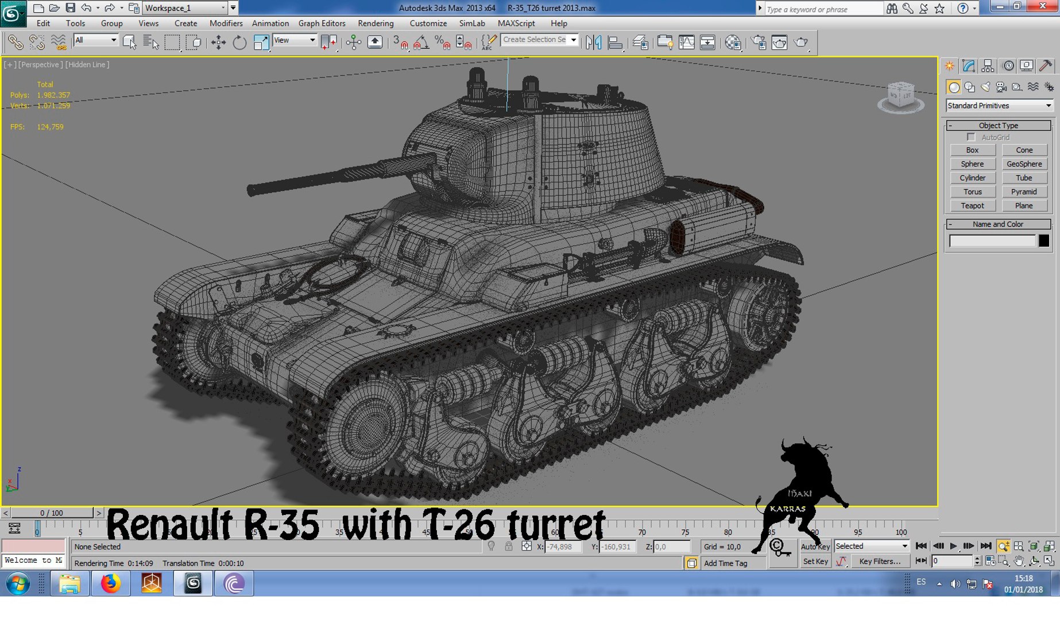The width and height of the screenshot is (1060, 620).
Task: Open Firefox from the Windows taskbar
Action: point(111,584)
